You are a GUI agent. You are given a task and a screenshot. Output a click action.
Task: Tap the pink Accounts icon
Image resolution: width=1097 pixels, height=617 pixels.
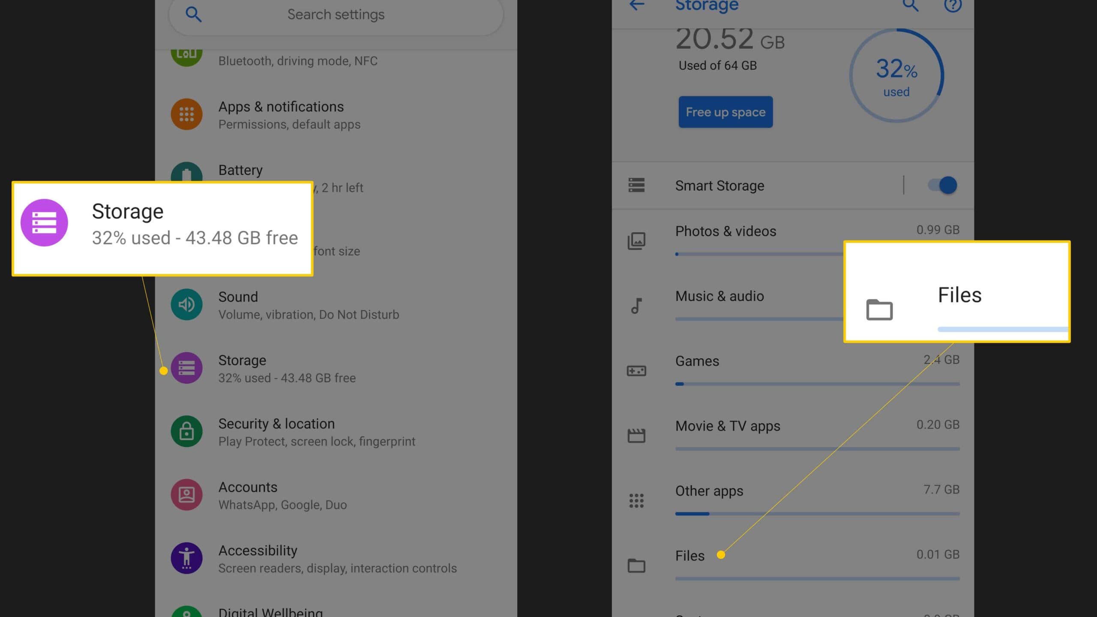[186, 495]
